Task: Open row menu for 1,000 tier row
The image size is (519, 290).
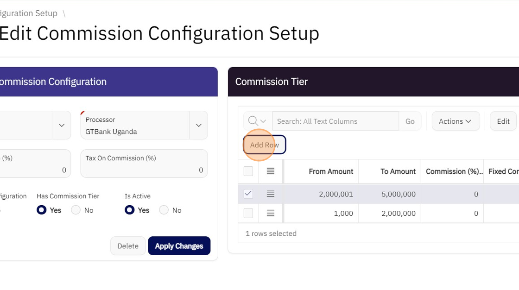Action: point(271,214)
